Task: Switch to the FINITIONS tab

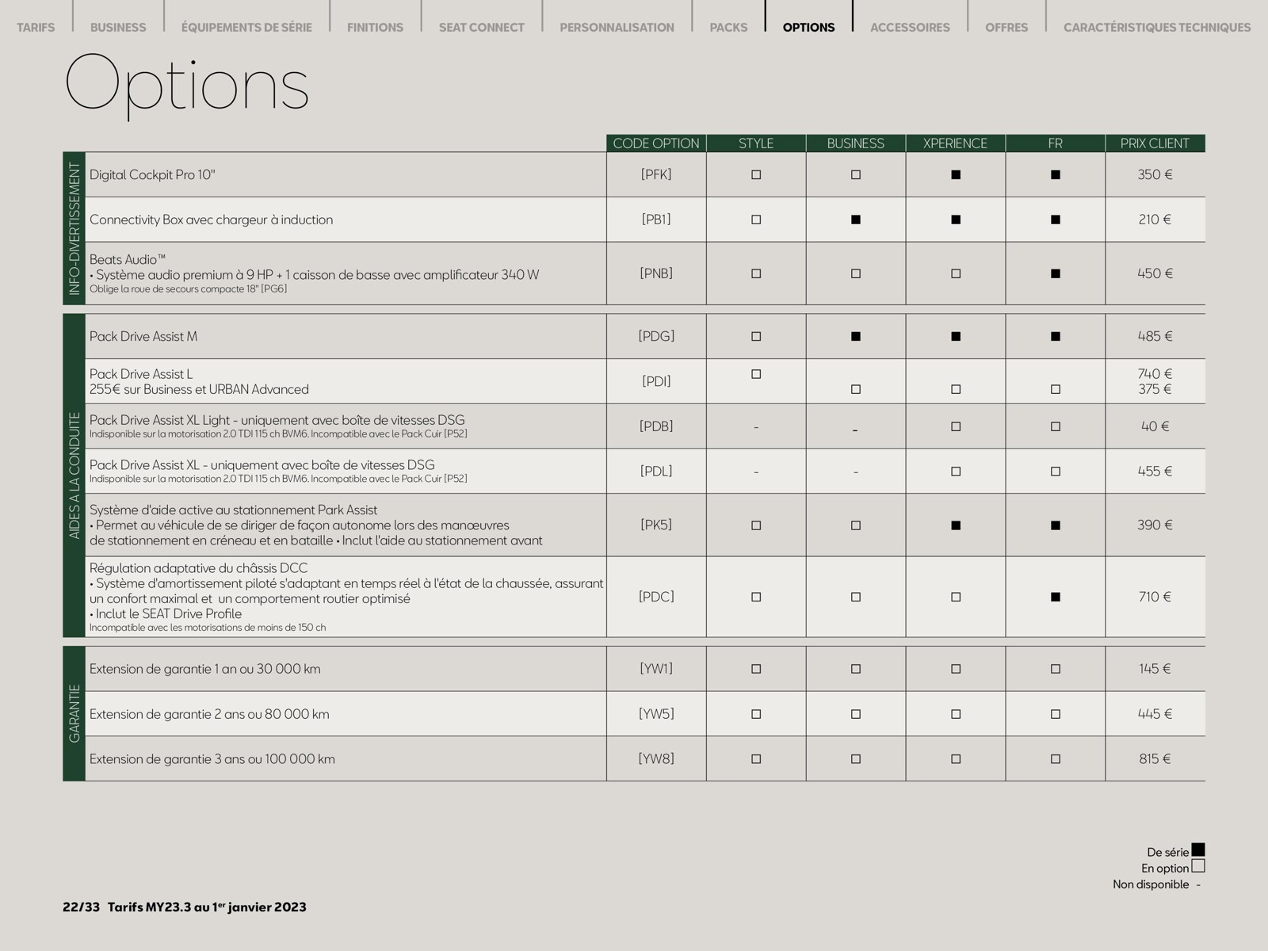Action: pyautogui.click(x=375, y=27)
